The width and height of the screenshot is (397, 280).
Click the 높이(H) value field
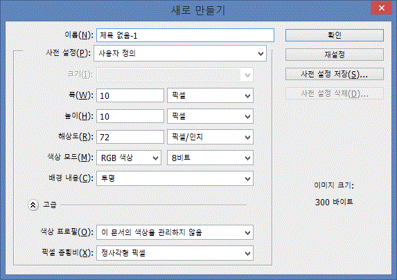(x=130, y=116)
